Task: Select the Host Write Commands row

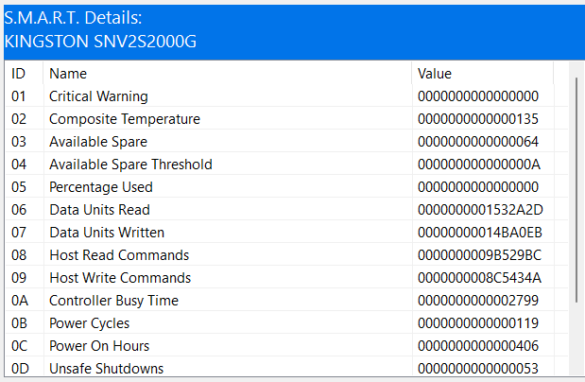Action: click(x=286, y=278)
